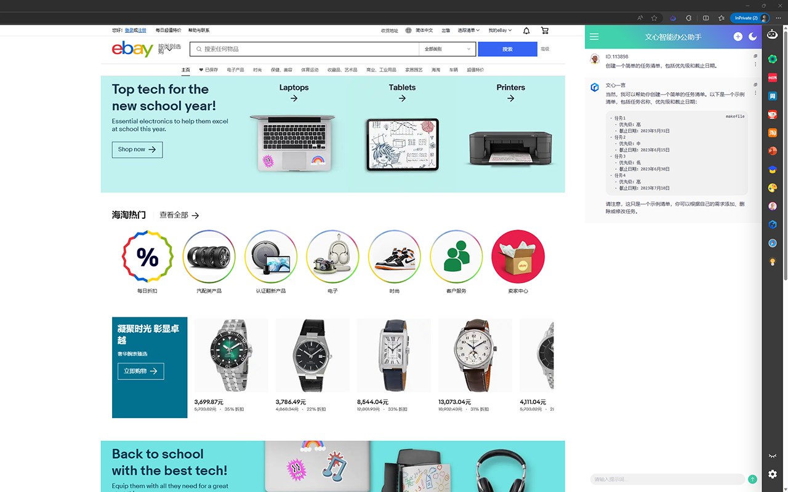Open the red 小红书 sidebar icon
The width and height of the screenshot is (788, 492).
(x=772, y=77)
